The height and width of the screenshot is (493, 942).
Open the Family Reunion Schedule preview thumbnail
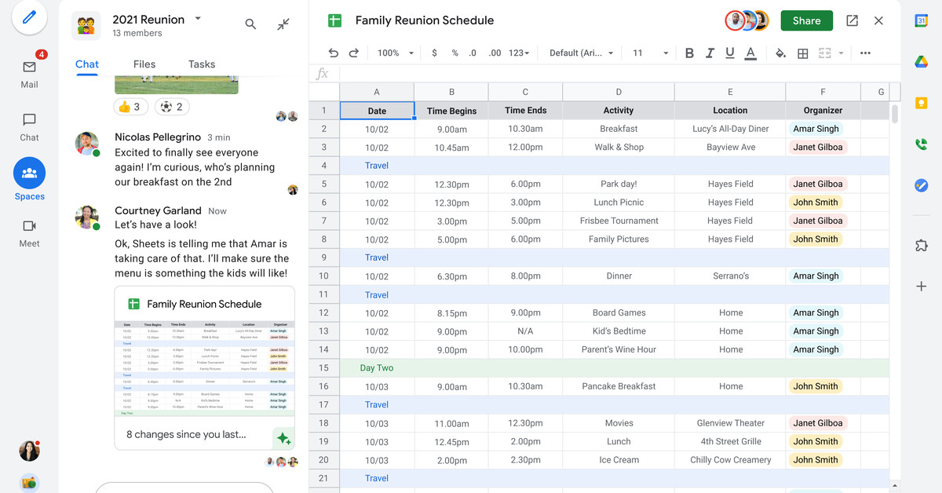[x=204, y=366]
